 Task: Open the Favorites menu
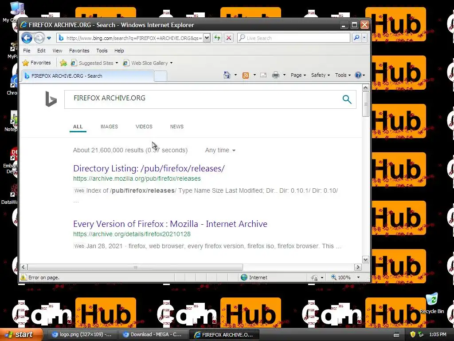pyautogui.click(x=79, y=51)
